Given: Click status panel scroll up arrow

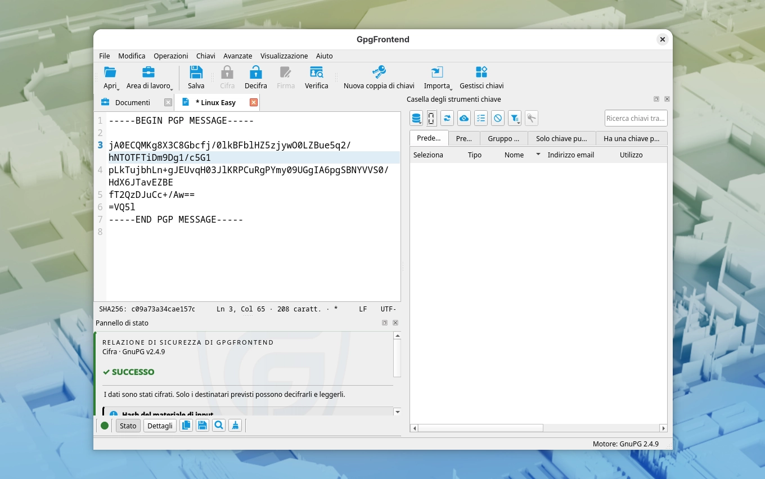Looking at the screenshot, I should [x=397, y=336].
